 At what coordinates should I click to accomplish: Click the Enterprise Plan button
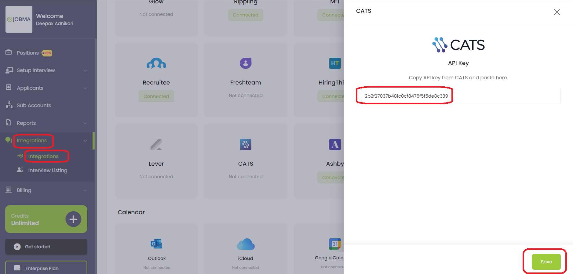(46, 268)
